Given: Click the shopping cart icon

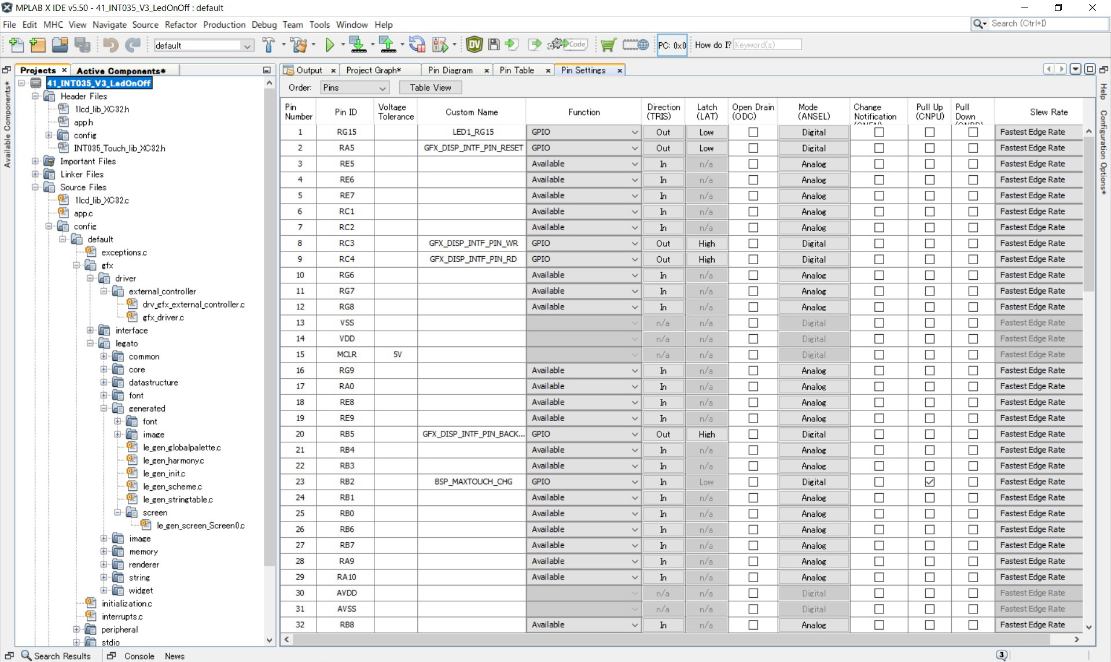Looking at the screenshot, I should click(608, 45).
